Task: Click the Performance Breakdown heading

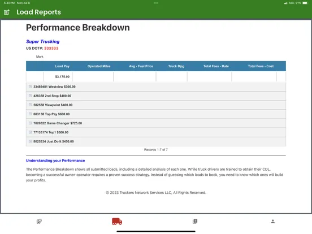Action: pyautogui.click(x=78, y=28)
